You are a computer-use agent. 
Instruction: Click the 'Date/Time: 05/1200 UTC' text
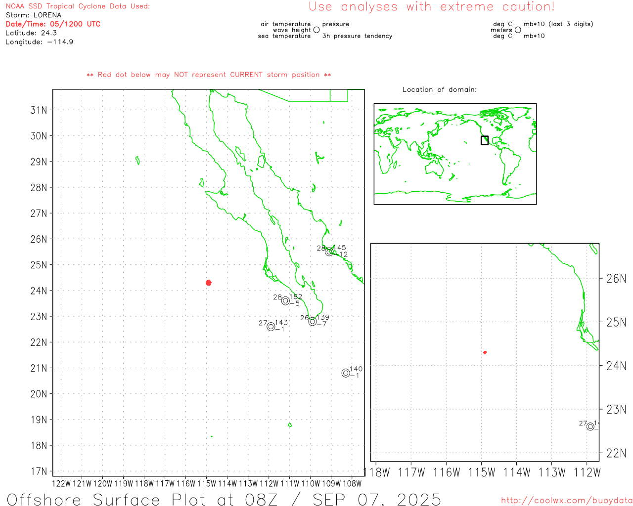[53, 24]
